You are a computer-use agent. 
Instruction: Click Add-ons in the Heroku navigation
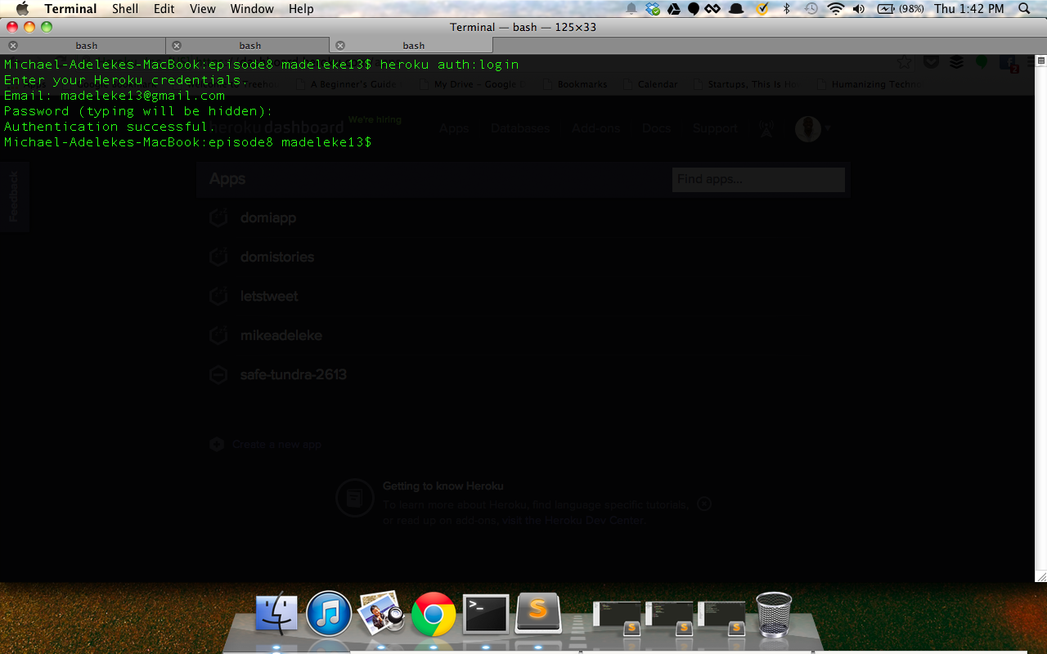[595, 128]
